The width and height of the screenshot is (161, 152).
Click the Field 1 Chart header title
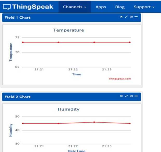click(x=17, y=18)
